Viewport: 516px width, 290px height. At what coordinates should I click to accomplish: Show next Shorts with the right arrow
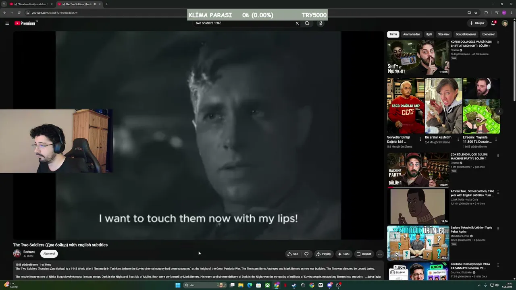499,112
